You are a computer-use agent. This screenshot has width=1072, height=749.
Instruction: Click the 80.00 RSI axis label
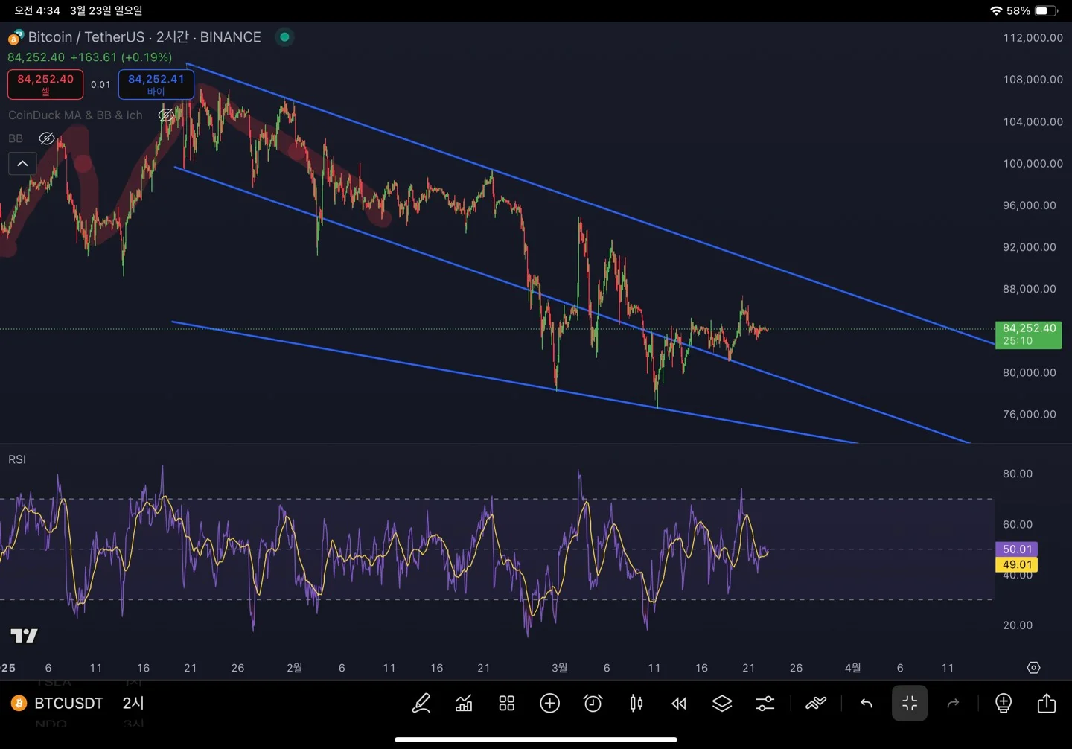coord(1017,474)
